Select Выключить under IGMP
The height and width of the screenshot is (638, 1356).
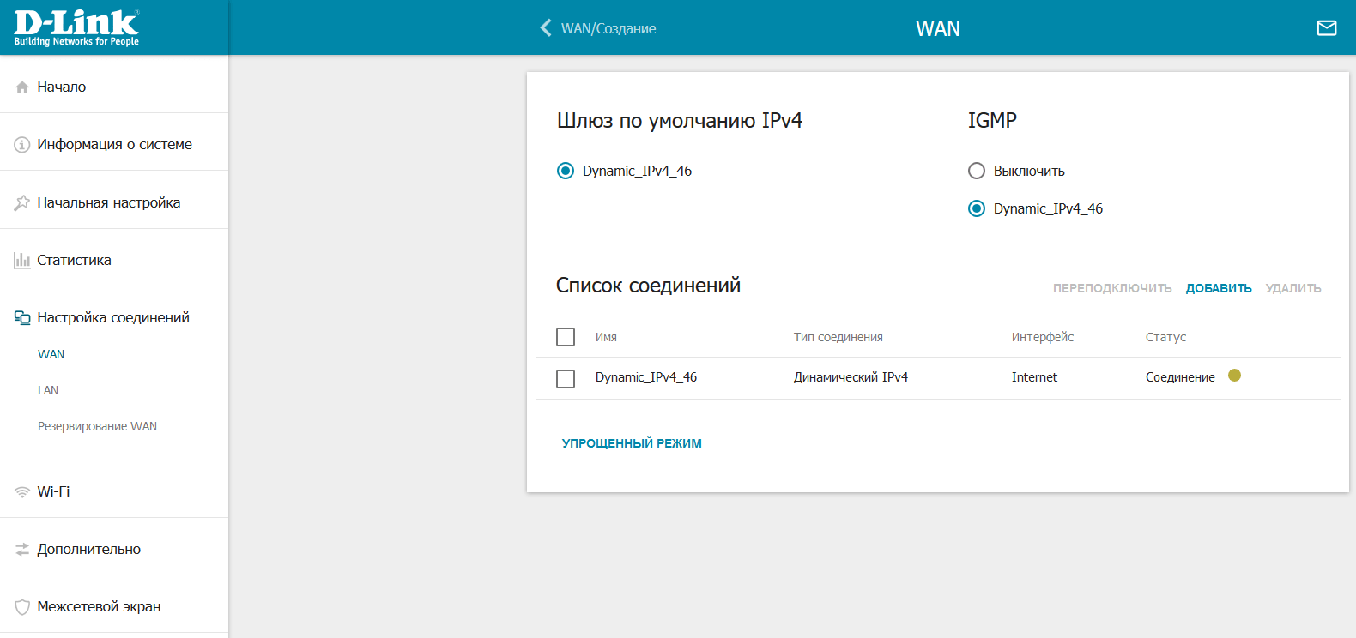(x=977, y=171)
